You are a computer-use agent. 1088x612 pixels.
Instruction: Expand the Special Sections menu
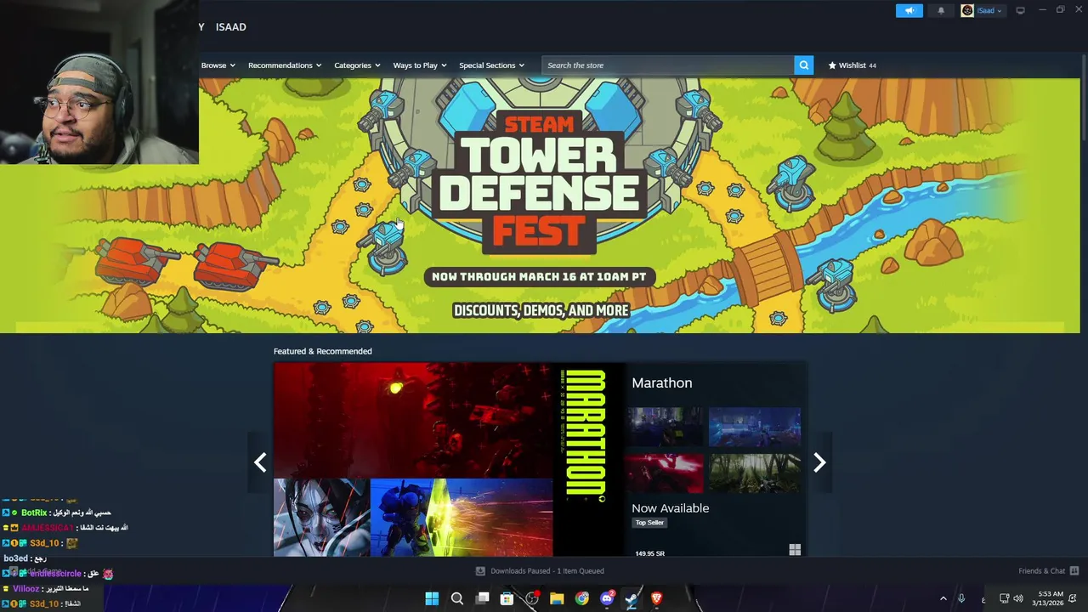[x=491, y=65]
